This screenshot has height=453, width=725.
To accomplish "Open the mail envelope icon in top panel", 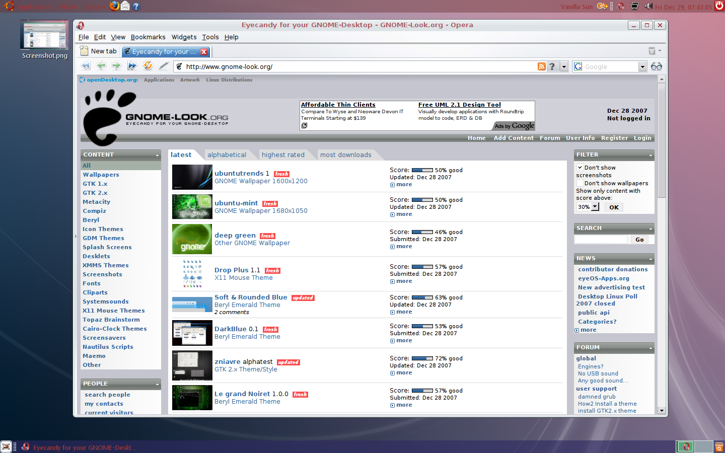I will 125,6.
